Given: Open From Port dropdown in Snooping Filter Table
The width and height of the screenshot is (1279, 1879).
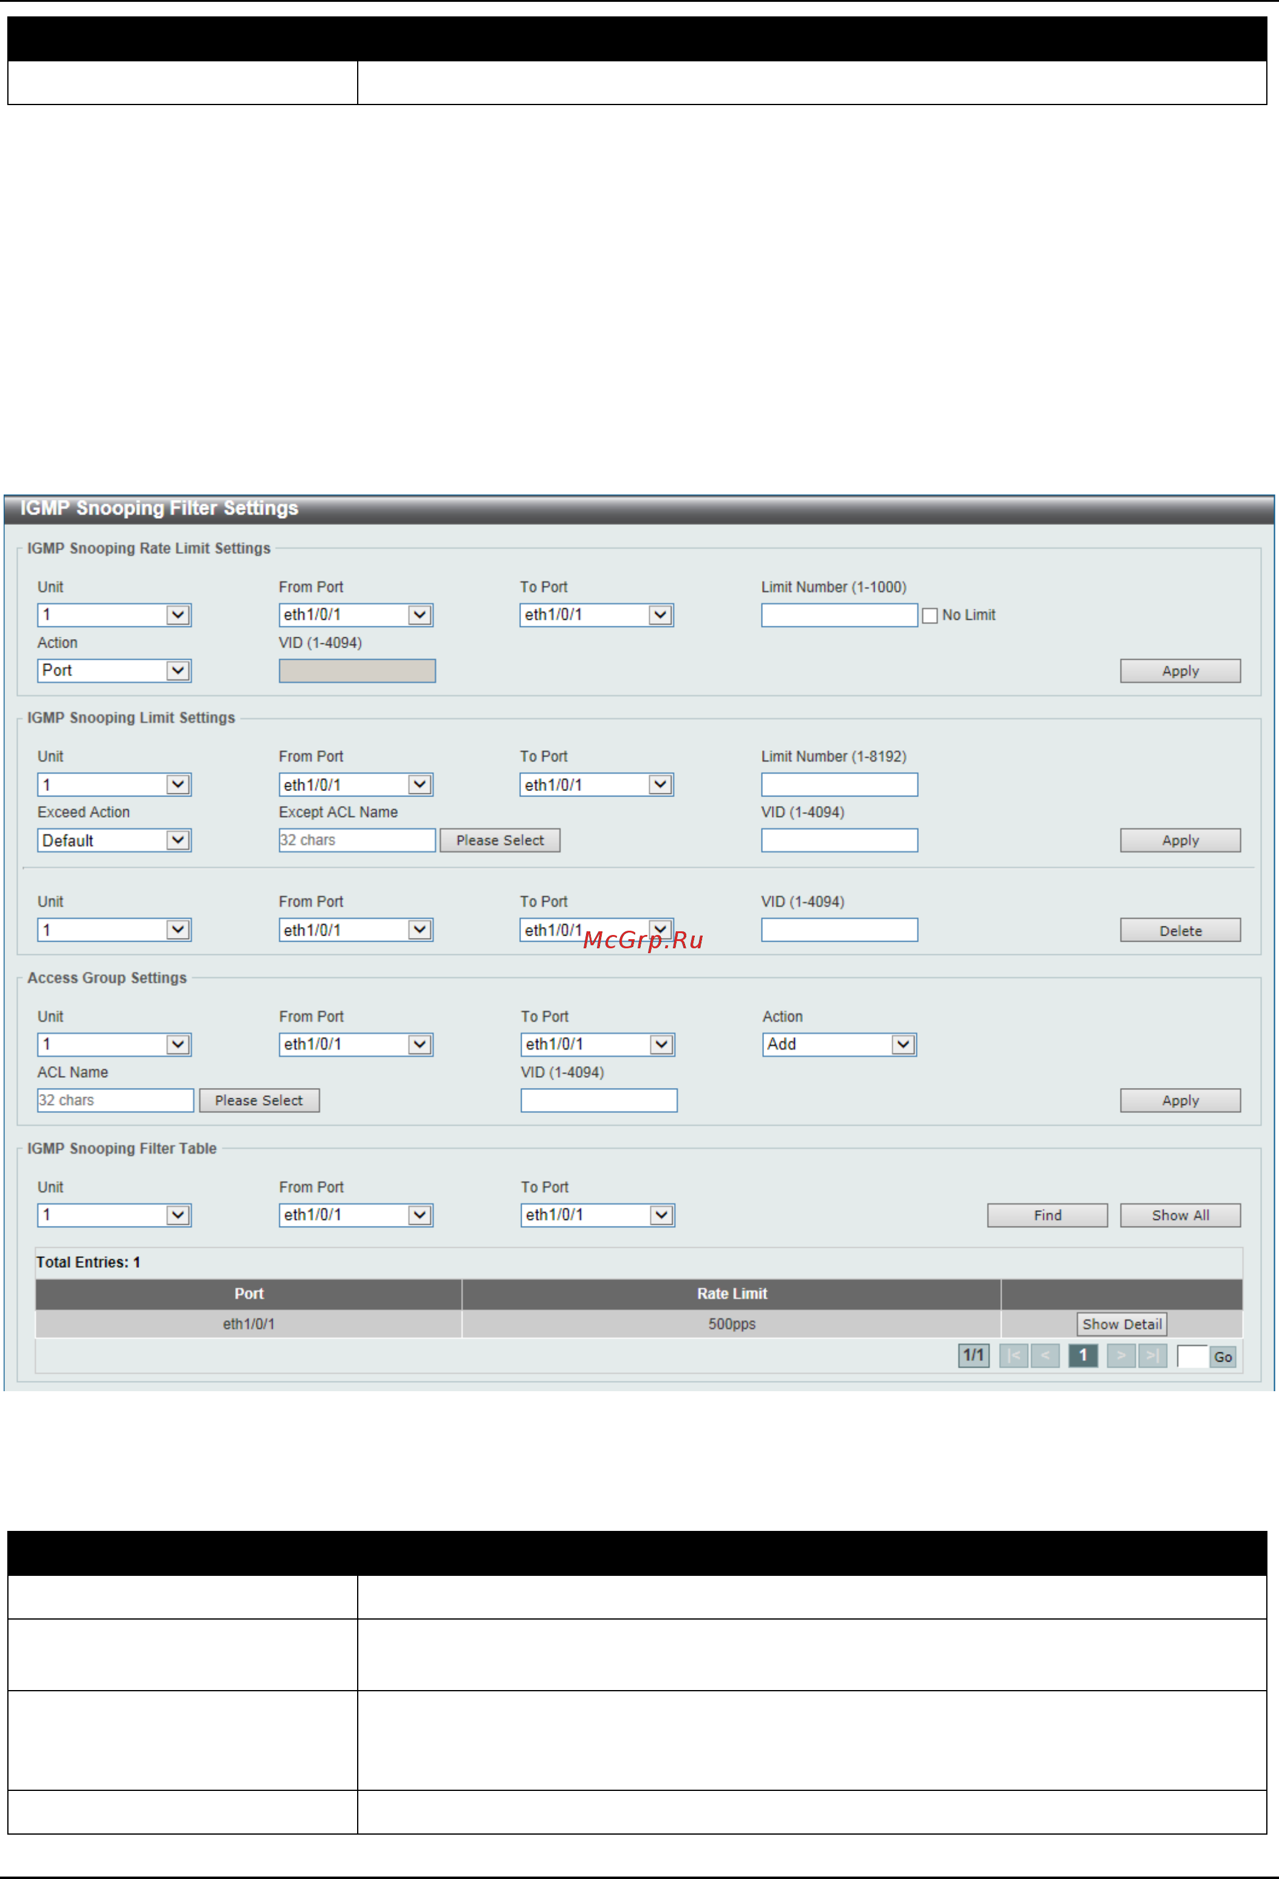Looking at the screenshot, I should coord(356,1215).
